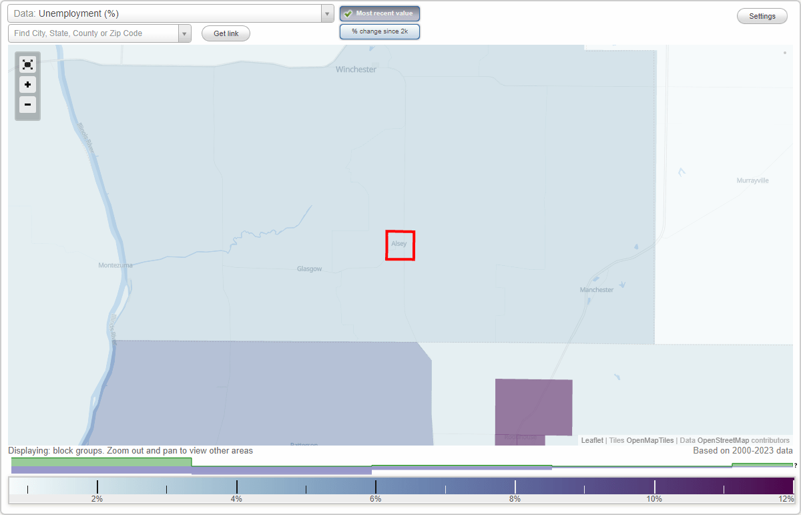
Task: Click the 12% label on the legend
Action: tap(787, 499)
